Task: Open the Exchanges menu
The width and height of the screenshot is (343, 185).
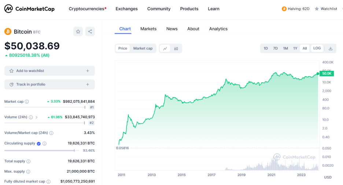Action: point(127,9)
